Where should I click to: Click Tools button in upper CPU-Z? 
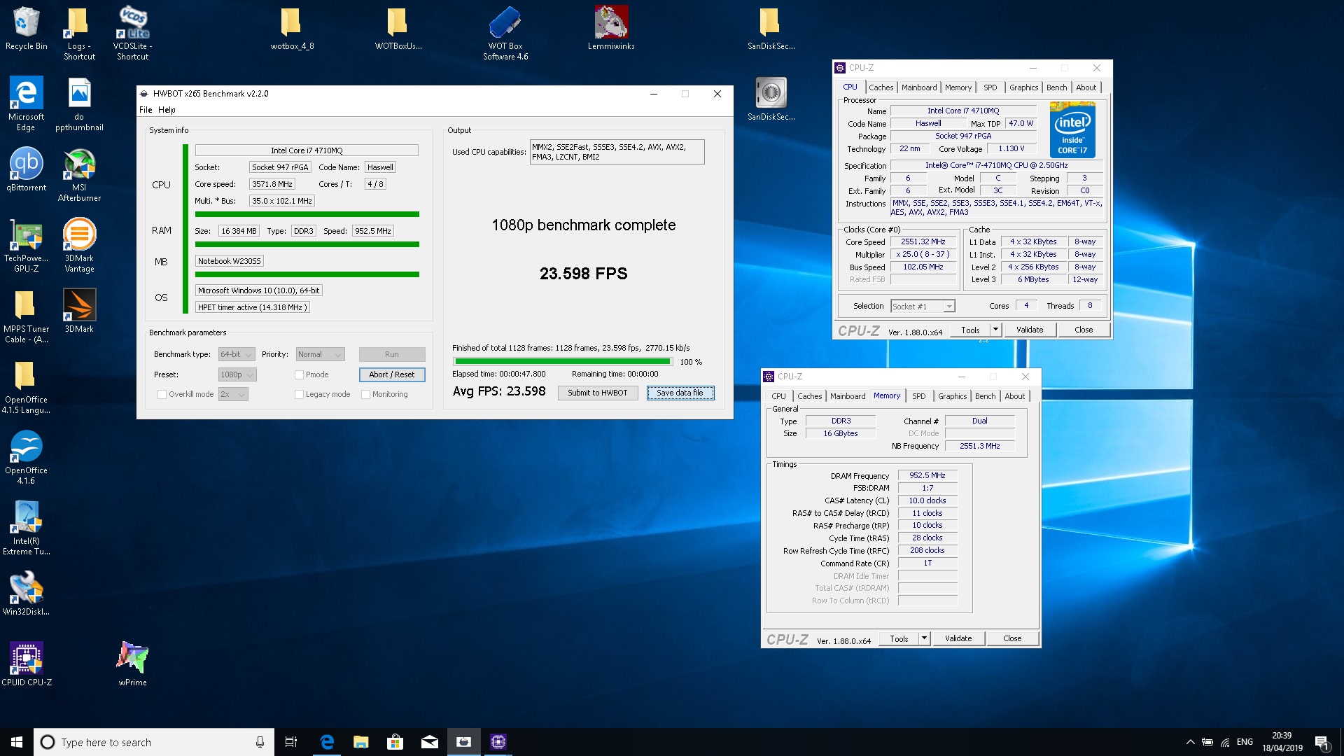coord(970,330)
